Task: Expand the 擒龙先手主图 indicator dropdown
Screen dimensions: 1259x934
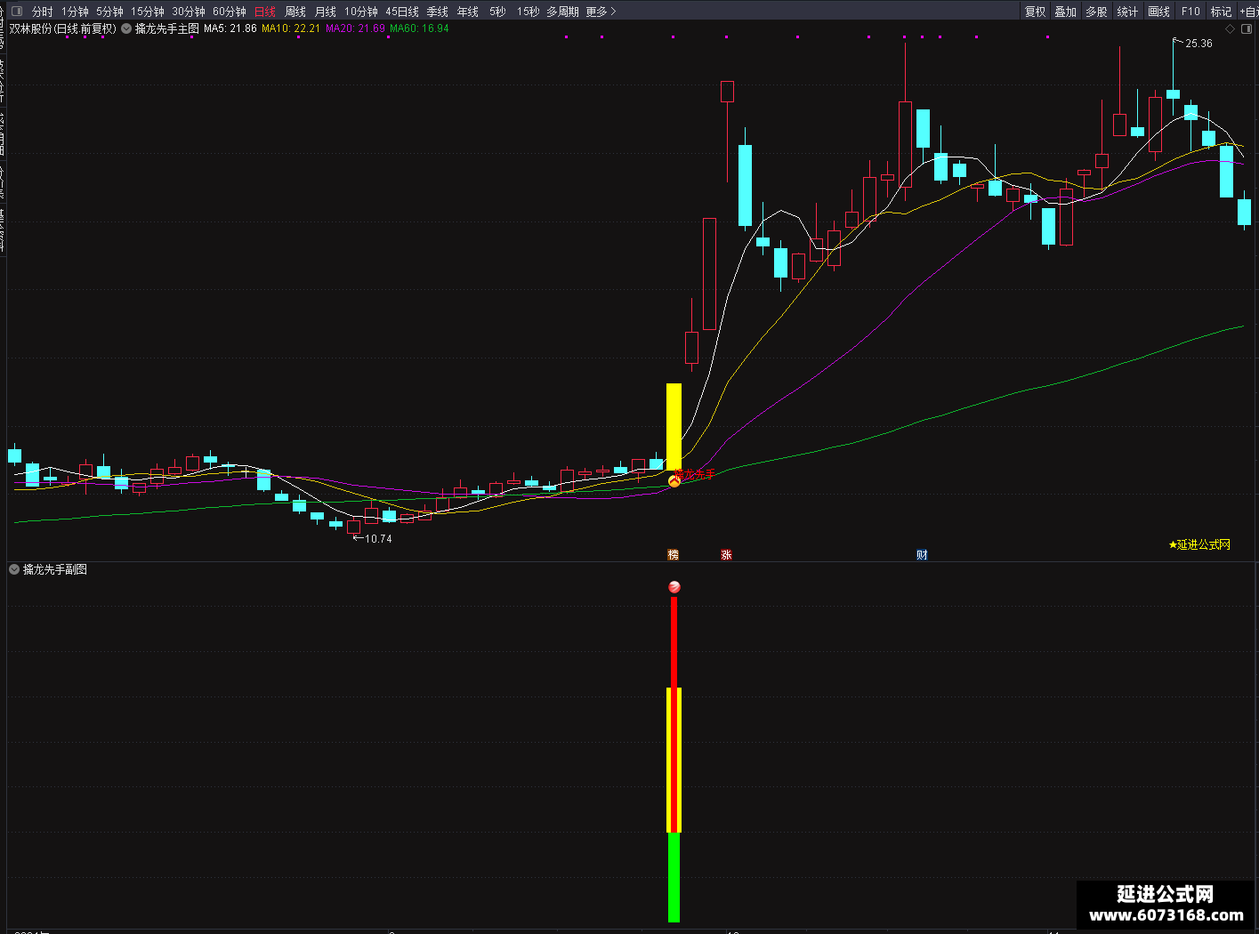Action: point(126,28)
